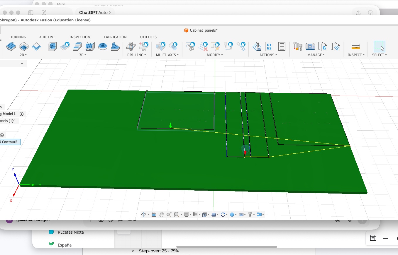Click the Edit toolpath pencil icon in Modify
The image size is (398, 255).
click(216, 46)
